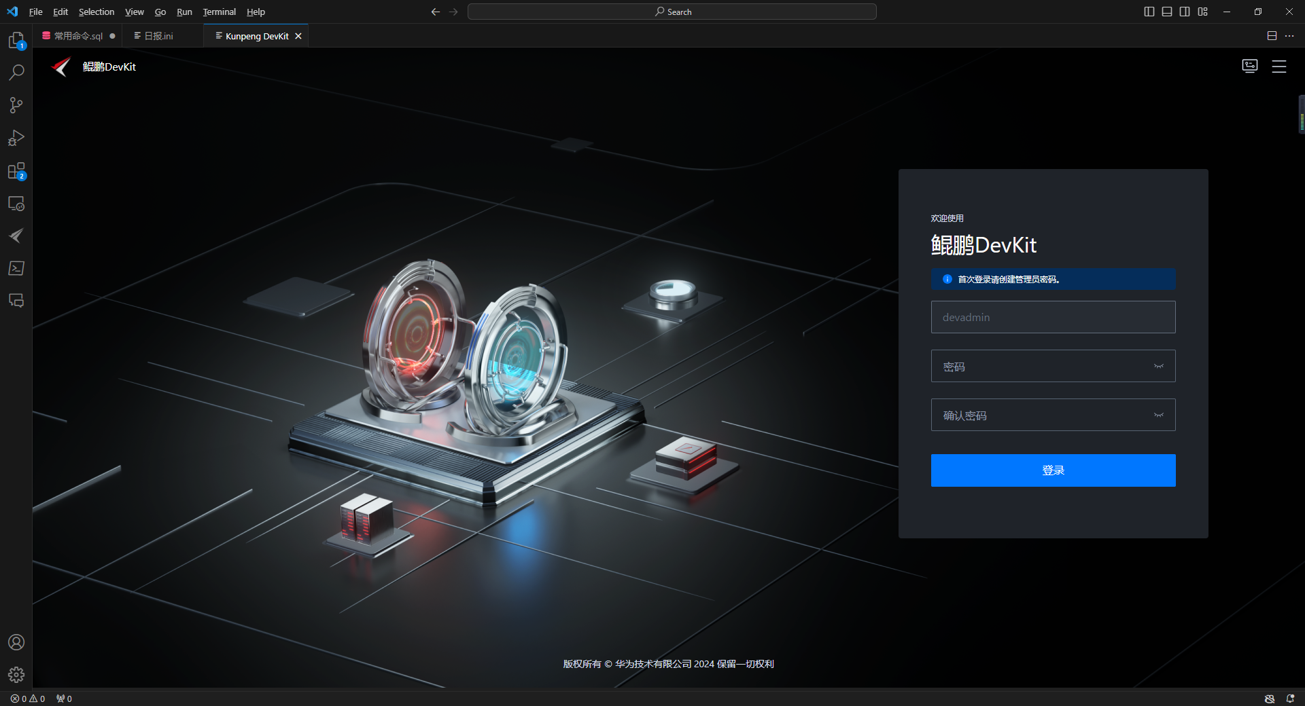Open the Extensions view
This screenshot has width=1305, height=706.
point(16,170)
